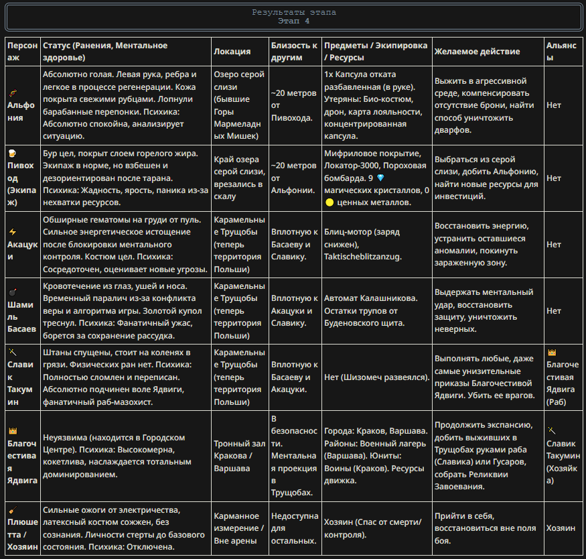Viewport: 586px width, 559px height.
Task: Click items 'Города: Краков, Варшава...'
Action: click(x=376, y=456)
